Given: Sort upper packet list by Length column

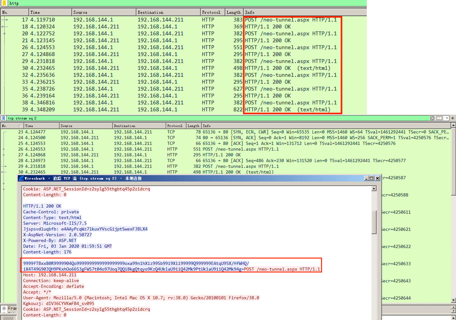Looking at the screenshot, I should tap(234, 12).
